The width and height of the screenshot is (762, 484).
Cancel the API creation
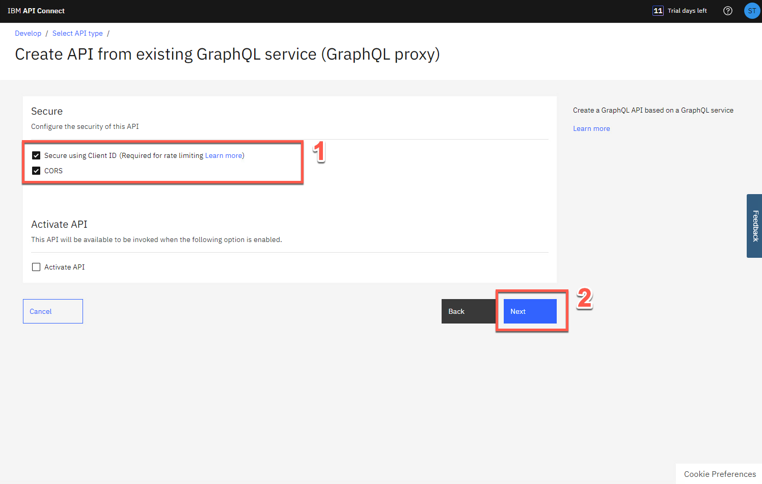coord(53,311)
